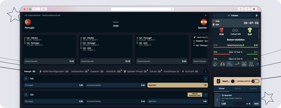Expand the market tabs list arrow
This screenshot has width=281, height=108.
pos(206,71)
